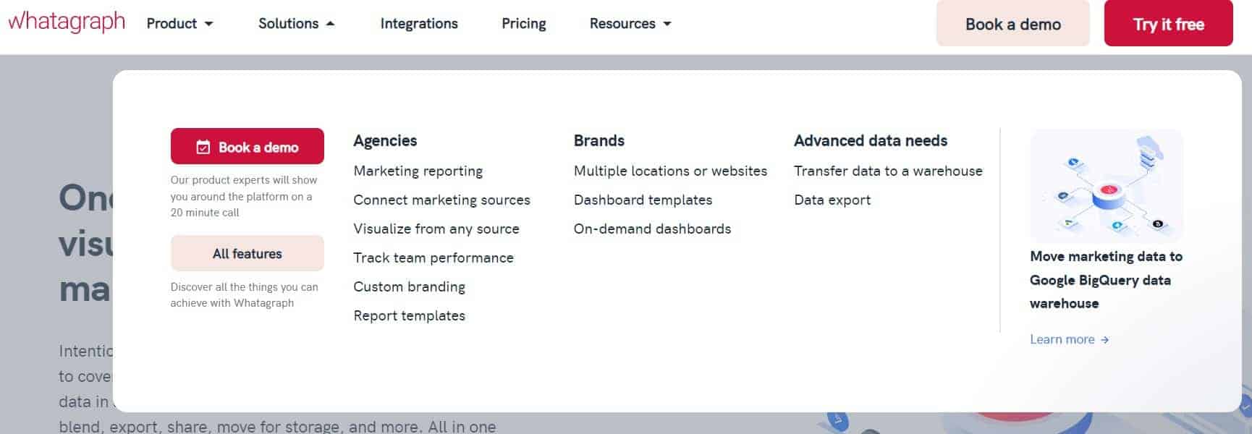Open the Marketing reporting link
The width and height of the screenshot is (1252, 434).
[x=418, y=171]
